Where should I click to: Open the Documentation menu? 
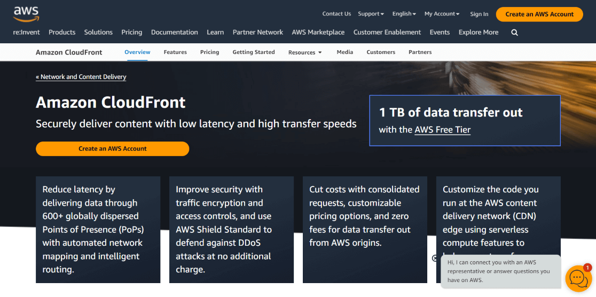(x=175, y=33)
